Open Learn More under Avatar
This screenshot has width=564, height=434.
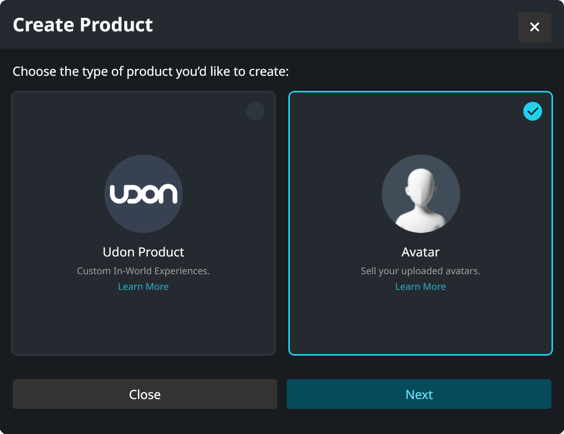(x=420, y=286)
